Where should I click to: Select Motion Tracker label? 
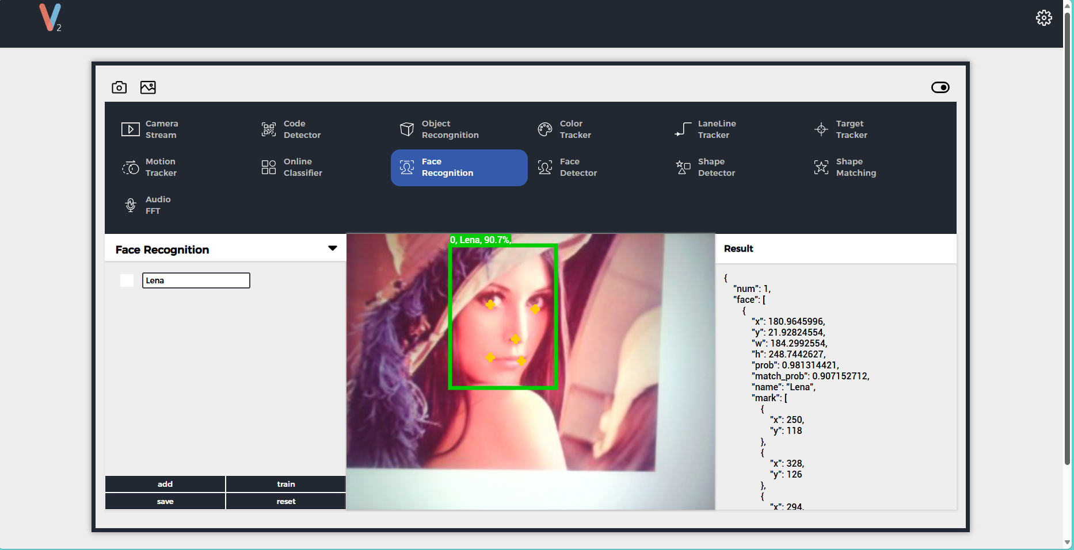point(161,167)
